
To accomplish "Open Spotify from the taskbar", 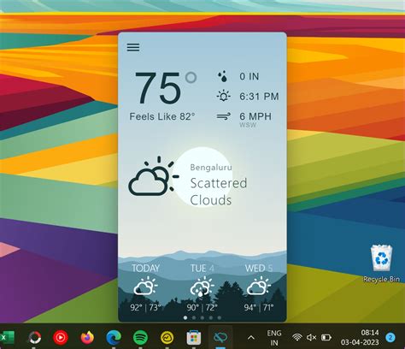I will (140, 338).
